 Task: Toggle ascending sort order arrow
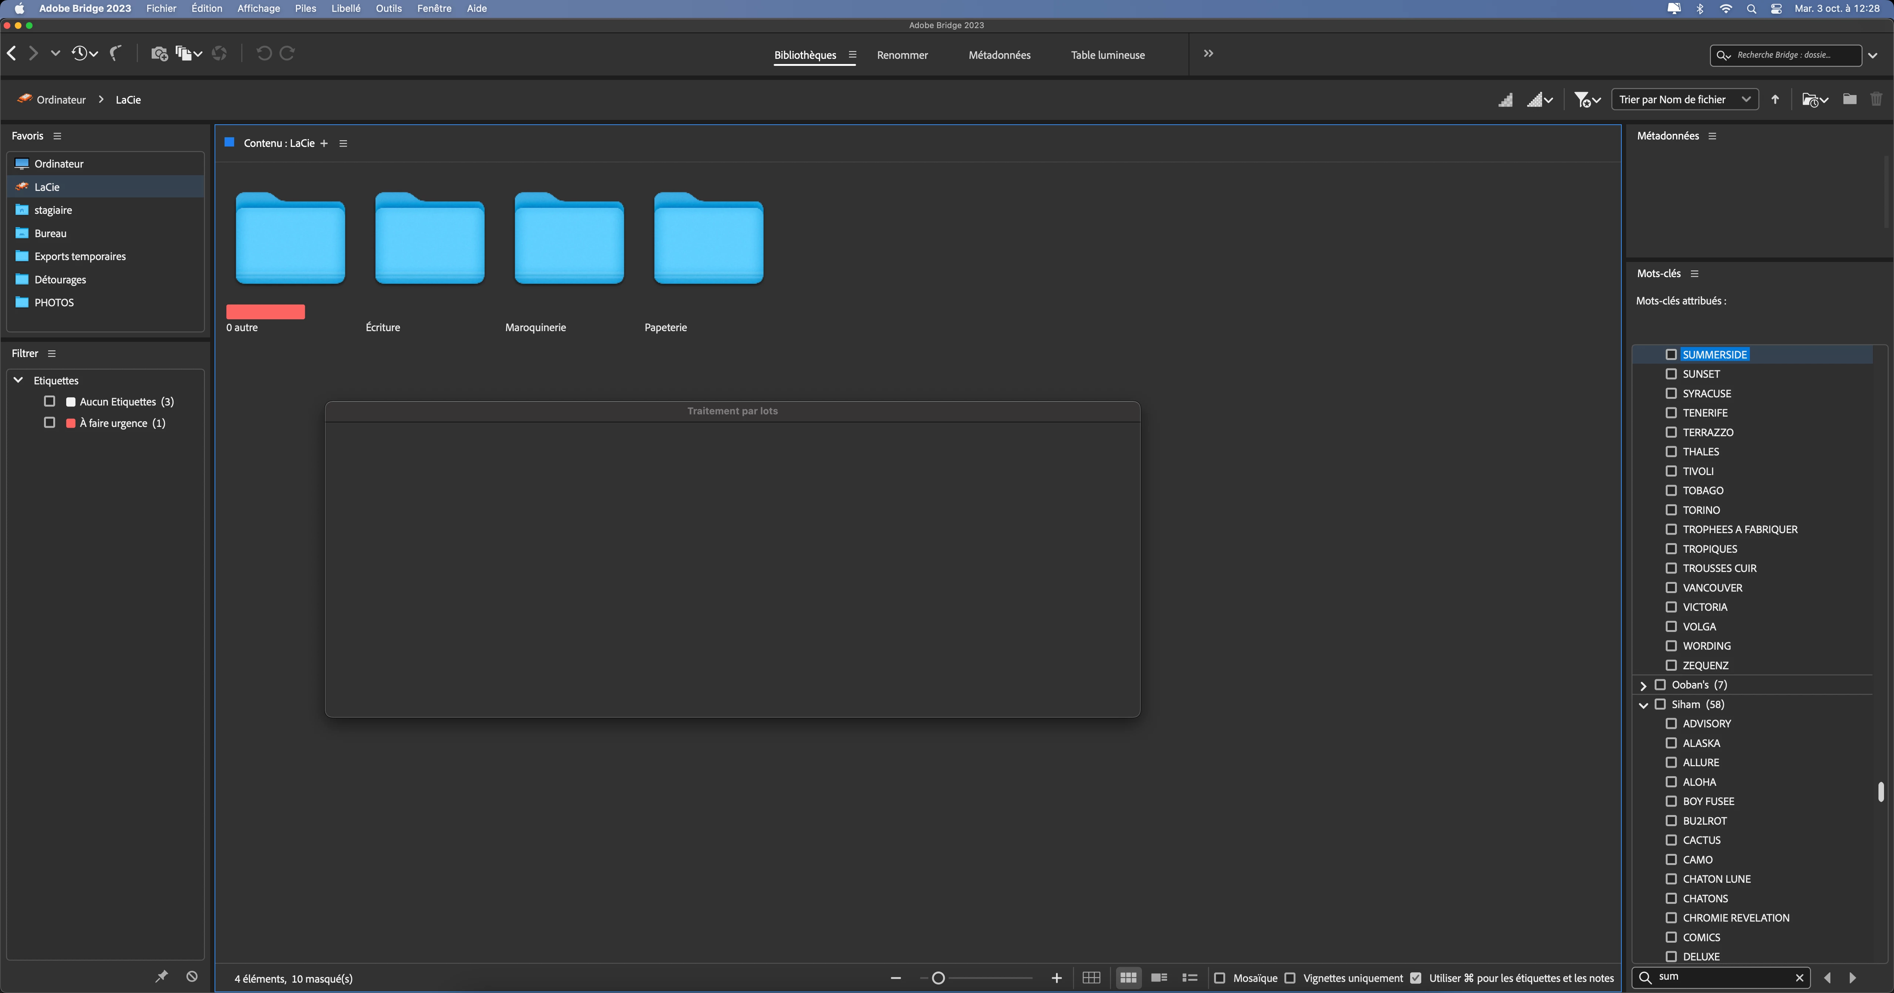1775,99
